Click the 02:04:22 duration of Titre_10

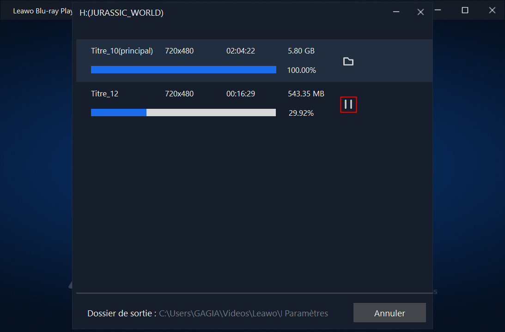pyautogui.click(x=241, y=51)
